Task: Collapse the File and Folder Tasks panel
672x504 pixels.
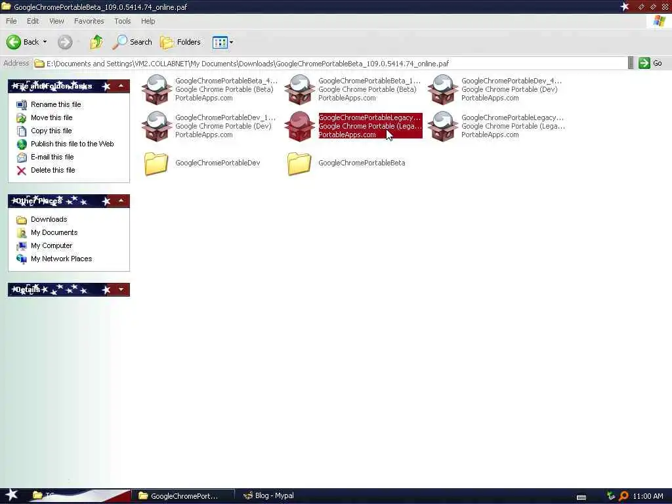Action: 121,86
